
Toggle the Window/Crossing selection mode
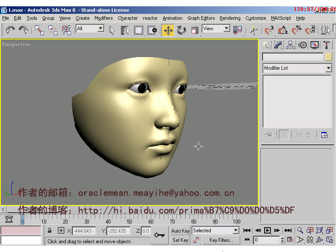pyautogui.click(x=152, y=30)
